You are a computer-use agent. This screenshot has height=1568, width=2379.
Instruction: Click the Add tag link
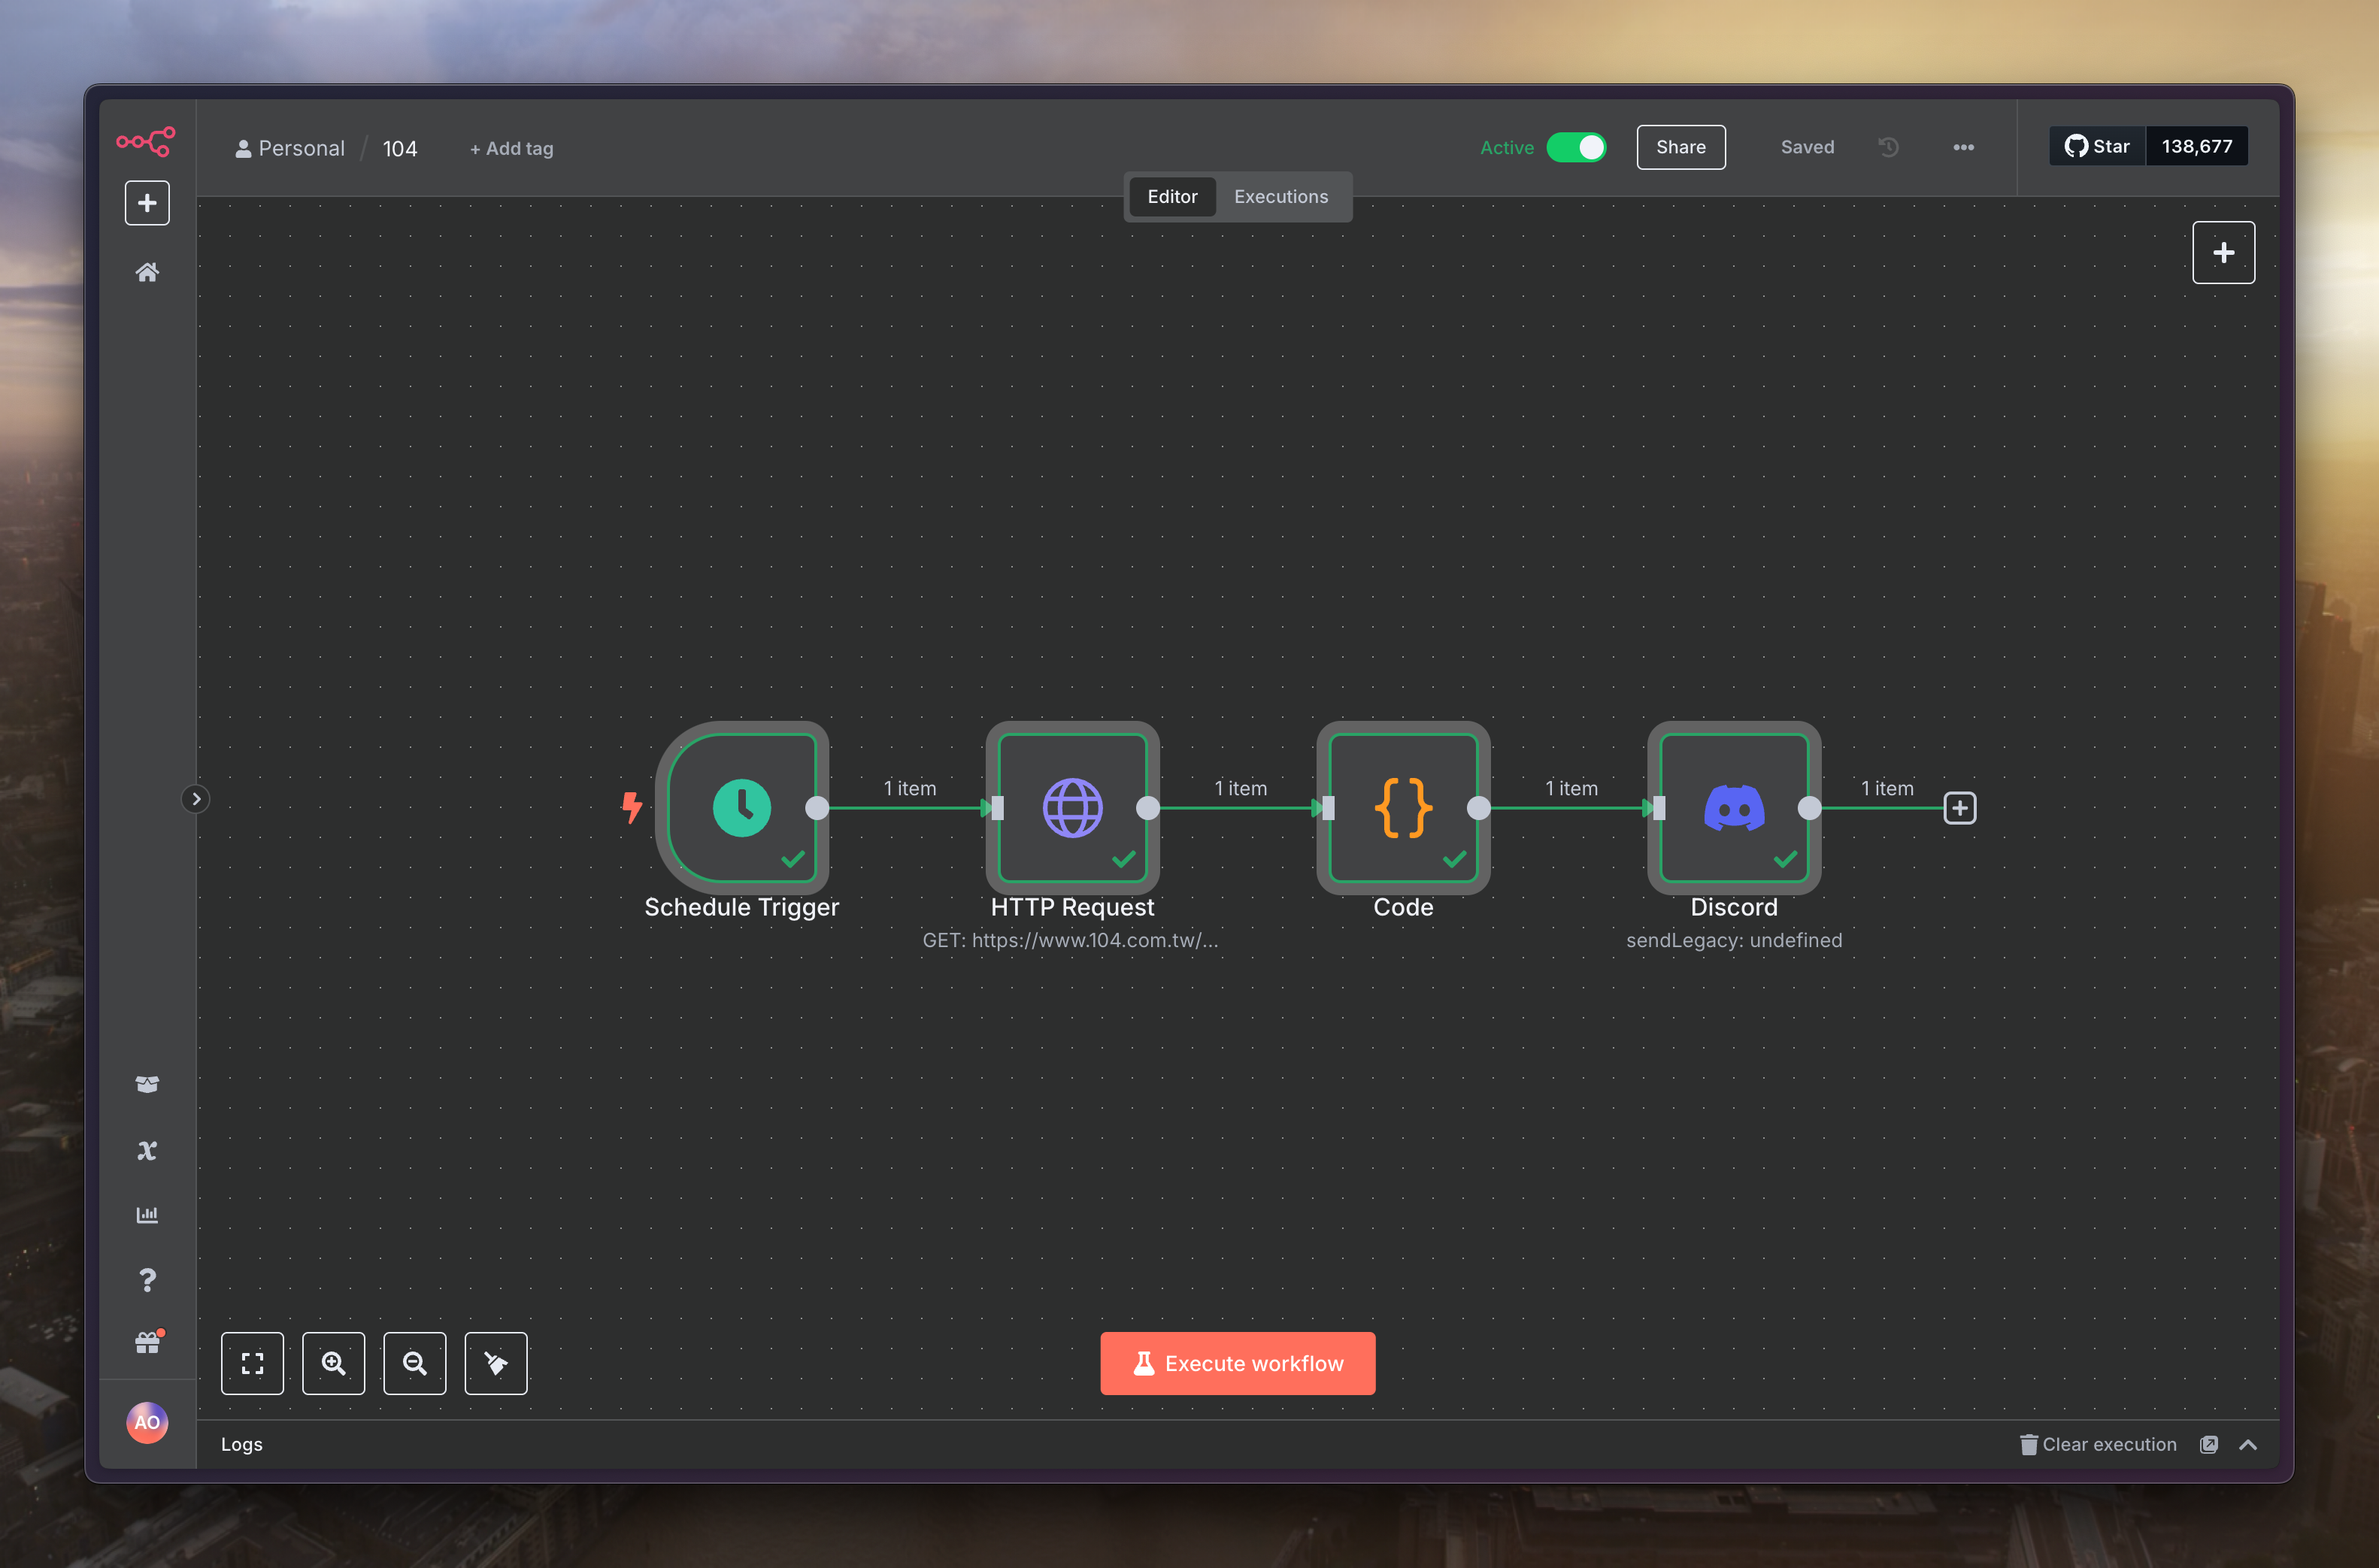tap(512, 149)
